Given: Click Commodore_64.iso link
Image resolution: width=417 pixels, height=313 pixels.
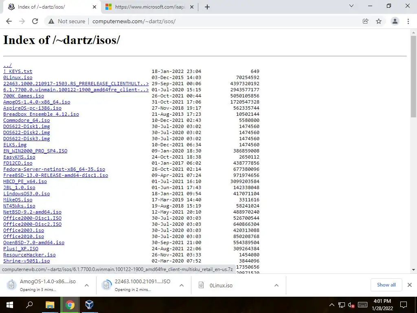Looking at the screenshot, I should click(x=26, y=120).
